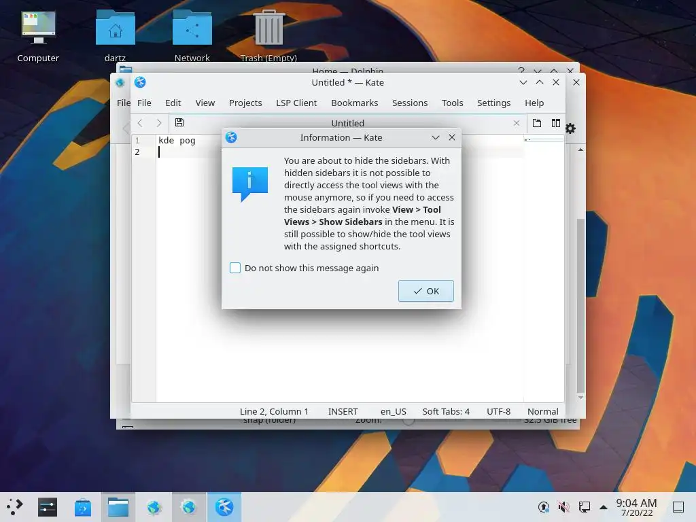Close the Untitled tab

tap(517, 123)
